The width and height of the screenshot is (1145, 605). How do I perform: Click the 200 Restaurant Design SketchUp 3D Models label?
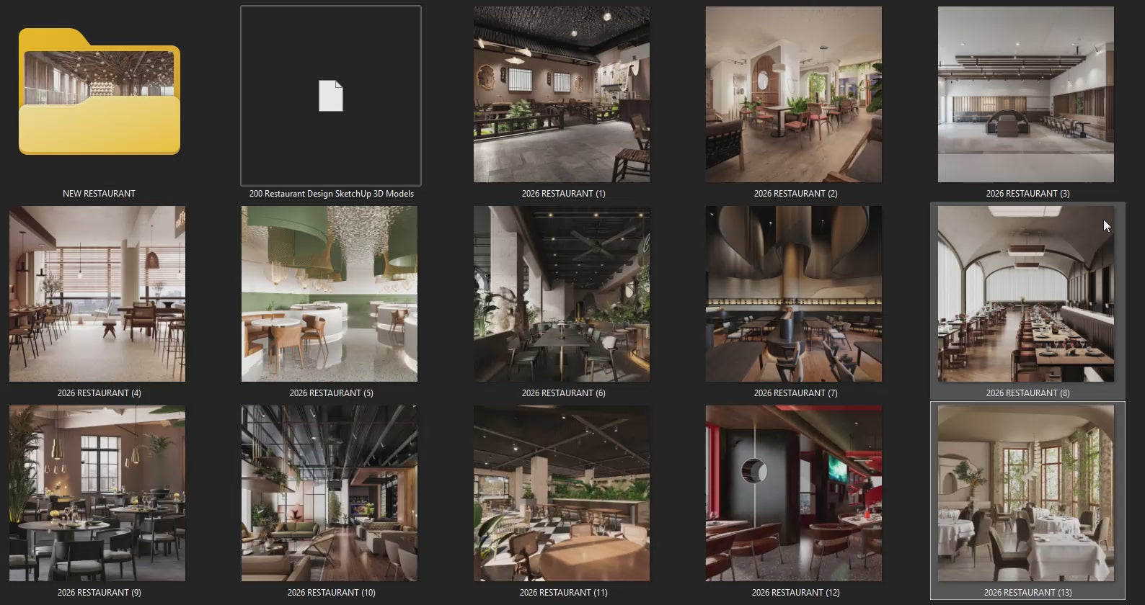coord(331,194)
